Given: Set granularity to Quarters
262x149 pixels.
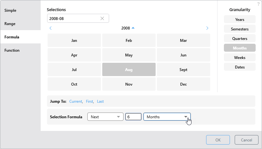Looking at the screenshot, I should [x=239, y=39].
